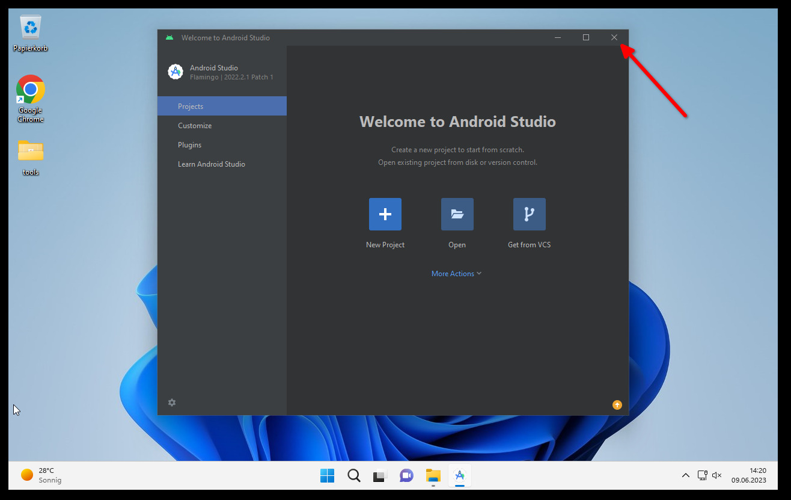Maximize the Android Studio window
Screen dimensions: 791x500
(586, 37)
